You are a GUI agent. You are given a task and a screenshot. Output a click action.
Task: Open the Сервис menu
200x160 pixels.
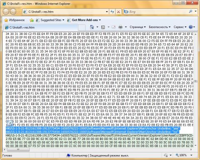[x=180, y=27]
